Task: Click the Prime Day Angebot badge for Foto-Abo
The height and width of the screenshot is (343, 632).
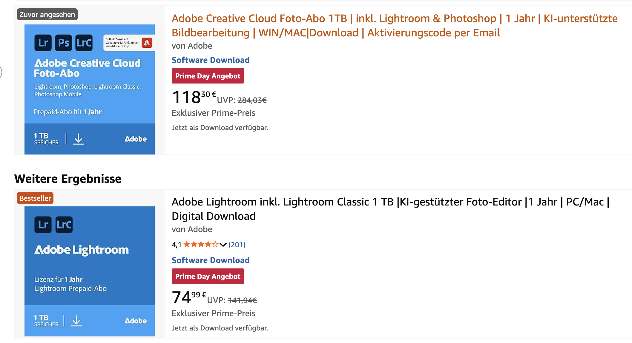Action: 208,76
